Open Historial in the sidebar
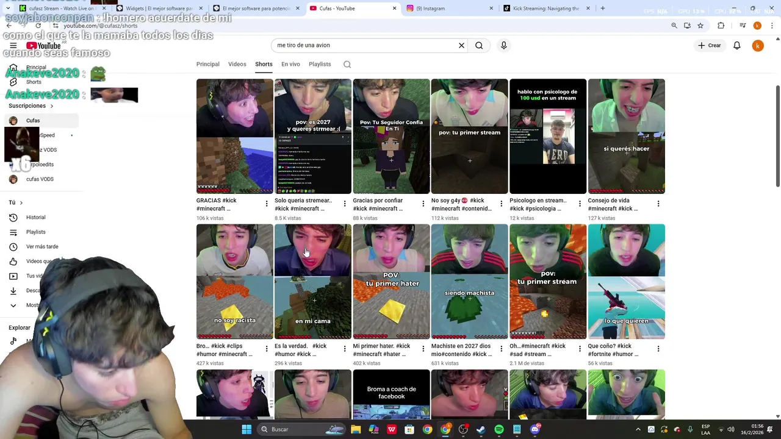The image size is (781, 439). pyautogui.click(x=35, y=217)
